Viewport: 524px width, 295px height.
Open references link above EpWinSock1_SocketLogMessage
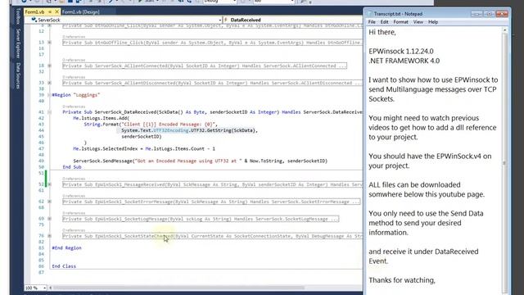(x=74, y=213)
